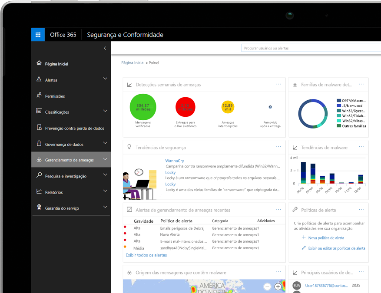Click the pencil icon for editing alert policies
This screenshot has width=381, height=293.
coord(304,248)
